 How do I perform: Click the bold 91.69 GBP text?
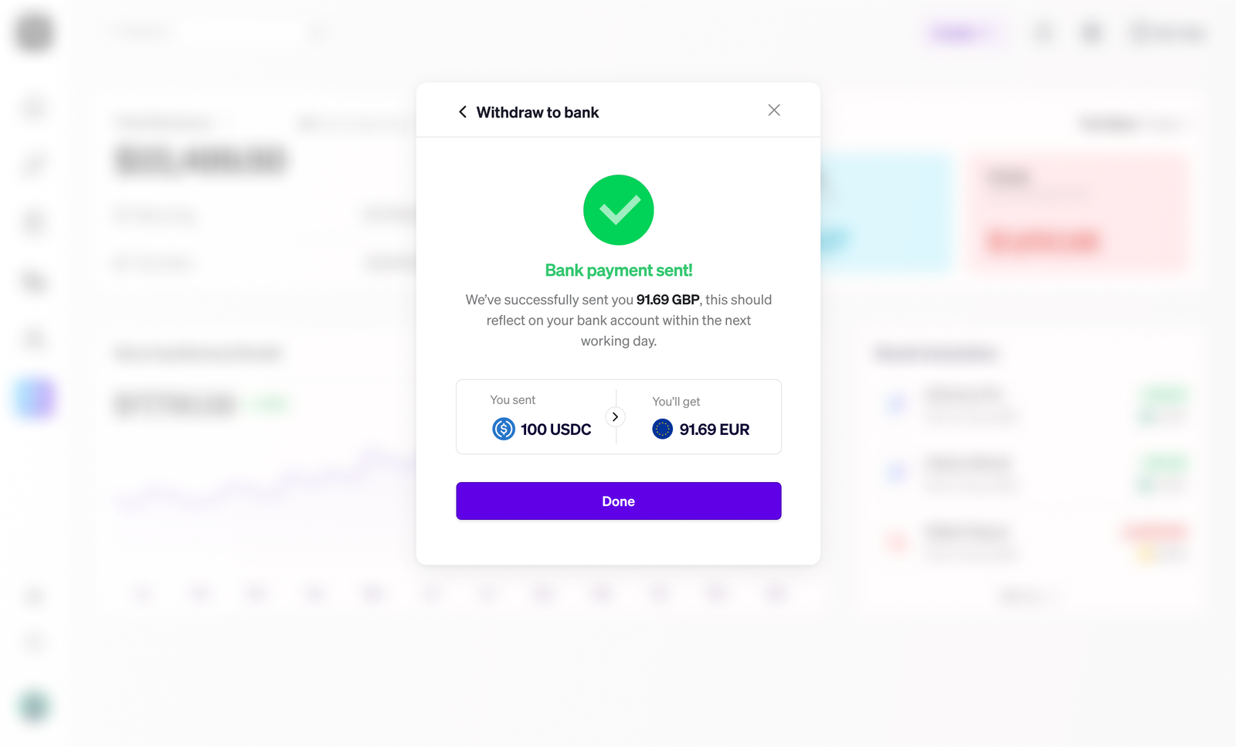click(668, 300)
